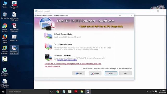Click the Search Windows box
Viewport: 167px width, 94px height.
coord(27,92)
